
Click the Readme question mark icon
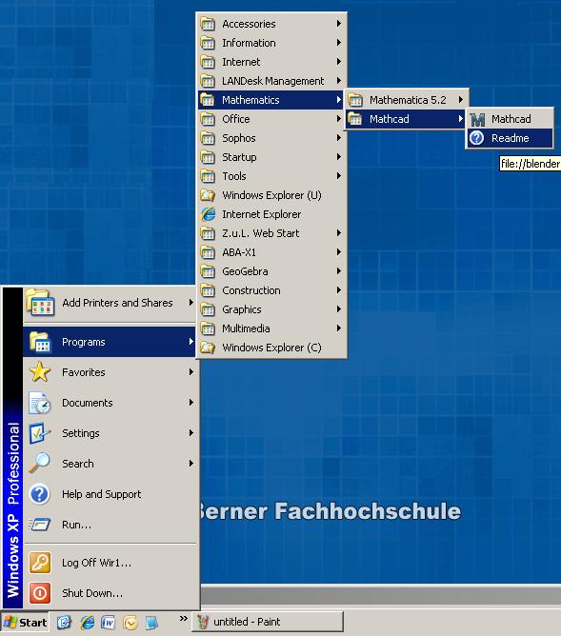click(x=477, y=138)
